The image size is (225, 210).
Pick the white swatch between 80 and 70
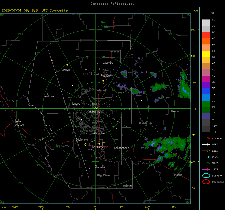point(206,23)
